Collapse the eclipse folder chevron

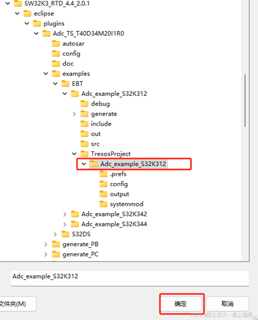17,13
